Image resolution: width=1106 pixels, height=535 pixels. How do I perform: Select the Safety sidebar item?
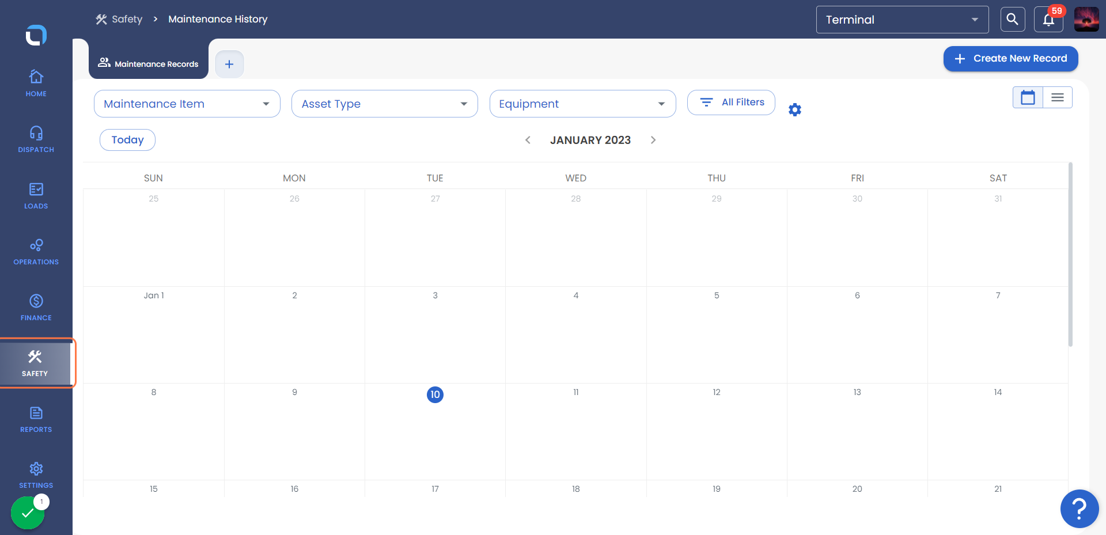35,363
